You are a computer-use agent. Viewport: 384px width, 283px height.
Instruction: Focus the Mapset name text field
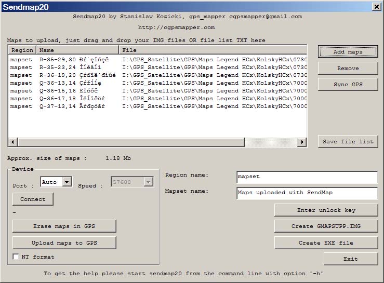pyautogui.click(x=307, y=193)
